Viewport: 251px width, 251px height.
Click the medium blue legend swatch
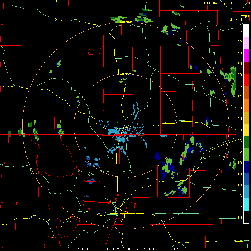coord(246,180)
